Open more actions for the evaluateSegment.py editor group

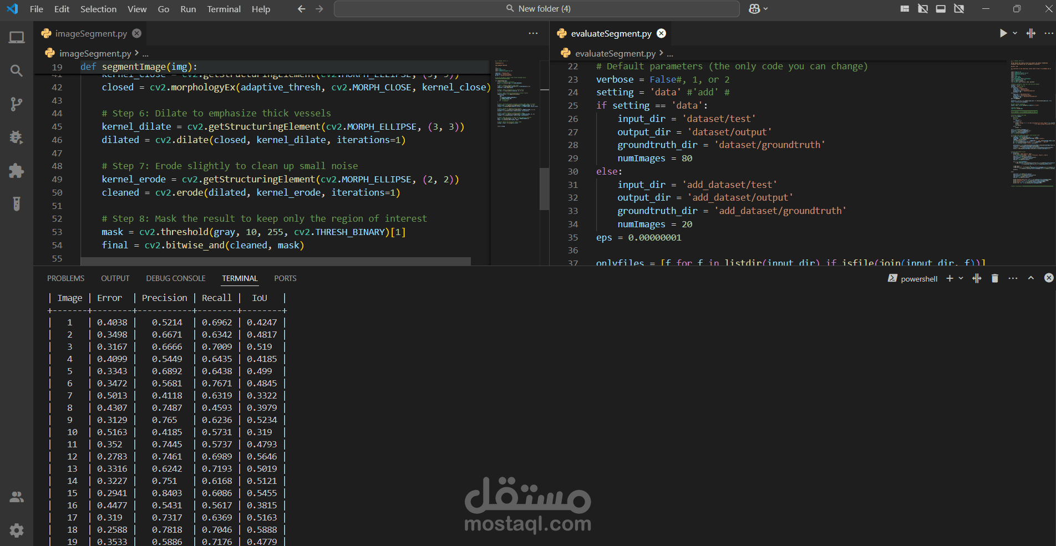pos(1049,33)
